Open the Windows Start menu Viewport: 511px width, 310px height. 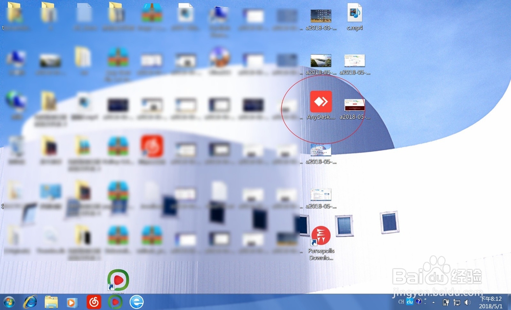point(9,302)
